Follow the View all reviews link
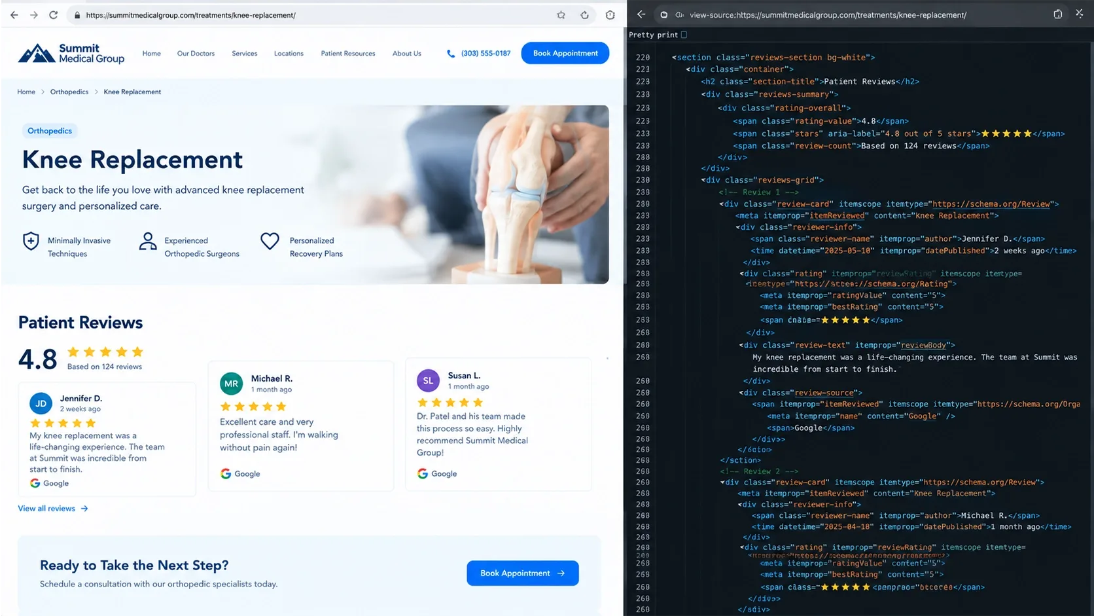Image resolution: width=1094 pixels, height=616 pixels. click(x=53, y=509)
